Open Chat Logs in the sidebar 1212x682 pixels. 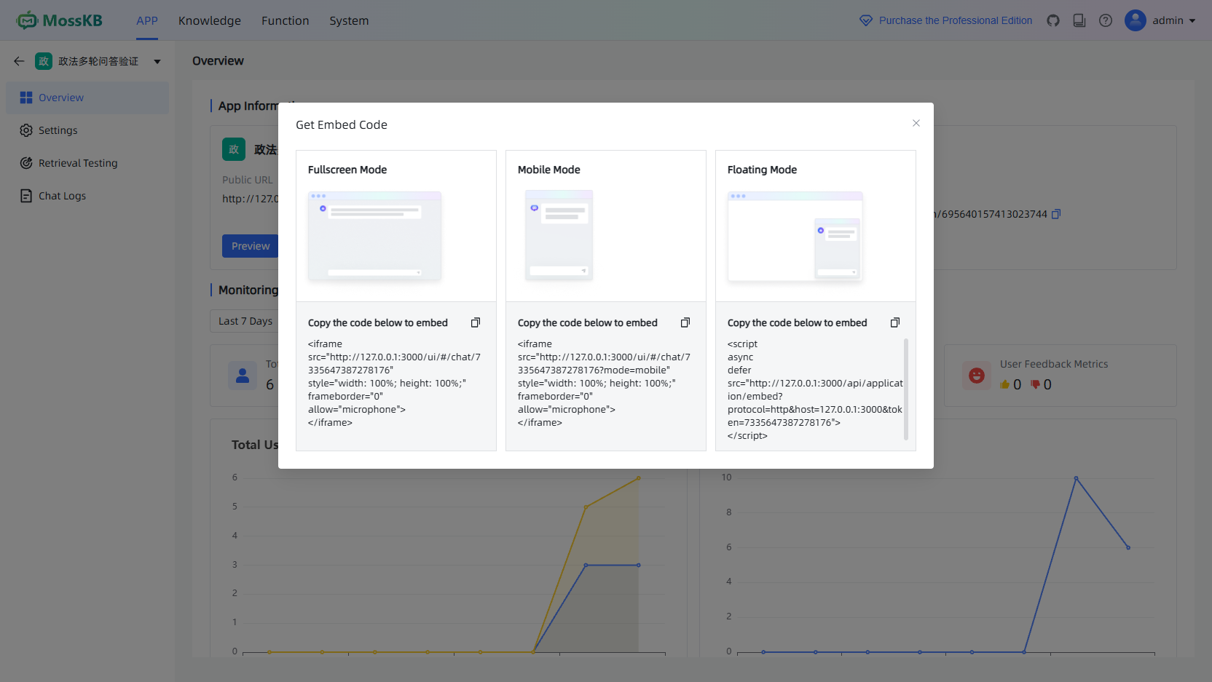point(87,196)
